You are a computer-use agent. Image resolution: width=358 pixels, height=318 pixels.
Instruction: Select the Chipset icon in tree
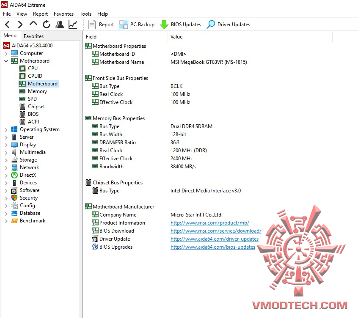coord(22,107)
